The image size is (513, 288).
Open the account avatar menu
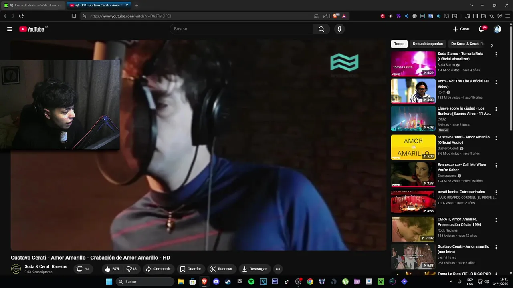[497, 29]
